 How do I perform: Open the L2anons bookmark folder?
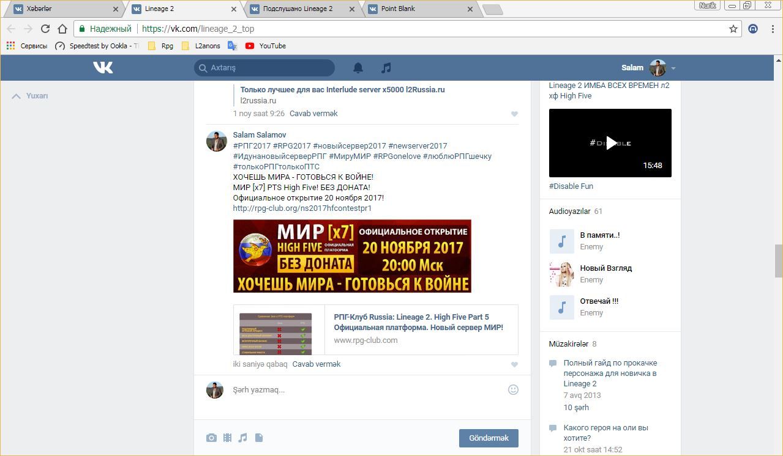pos(201,46)
